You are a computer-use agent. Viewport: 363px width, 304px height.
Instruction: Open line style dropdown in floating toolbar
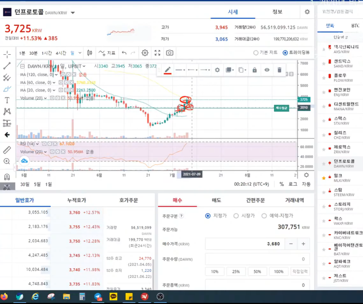(180, 70)
